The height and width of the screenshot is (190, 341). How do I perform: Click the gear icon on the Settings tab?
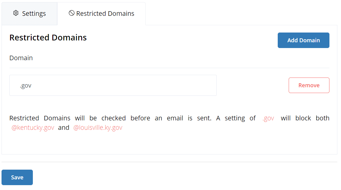click(16, 13)
